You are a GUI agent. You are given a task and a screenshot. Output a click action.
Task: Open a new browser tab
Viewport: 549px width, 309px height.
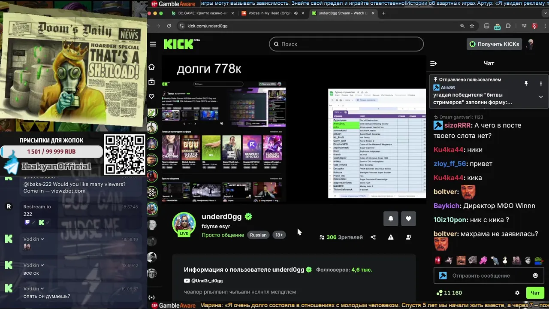pyautogui.click(x=383, y=13)
